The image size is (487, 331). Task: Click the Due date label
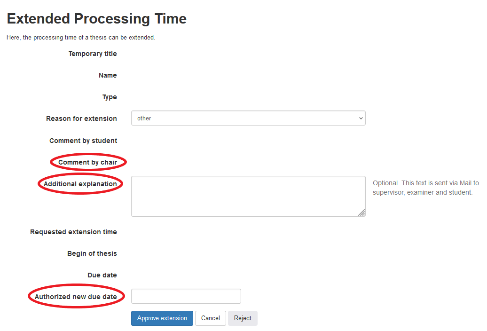coord(102,275)
